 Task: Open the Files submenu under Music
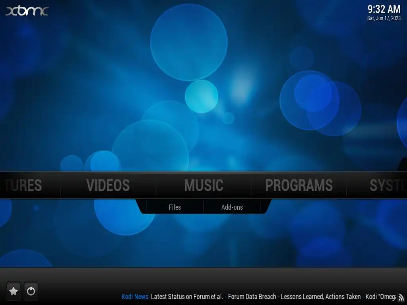[175, 207]
